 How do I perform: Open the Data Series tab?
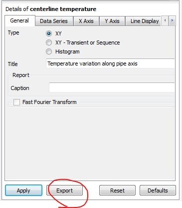click(54, 21)
